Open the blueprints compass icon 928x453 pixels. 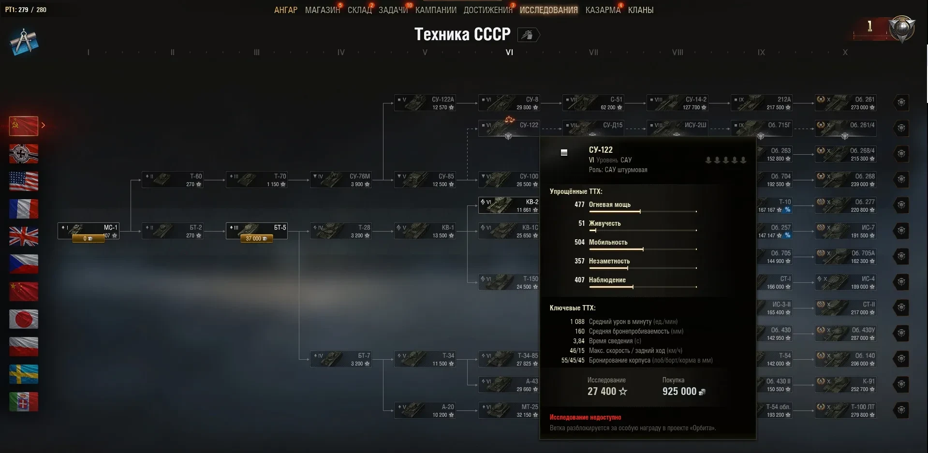click(24, 42)
